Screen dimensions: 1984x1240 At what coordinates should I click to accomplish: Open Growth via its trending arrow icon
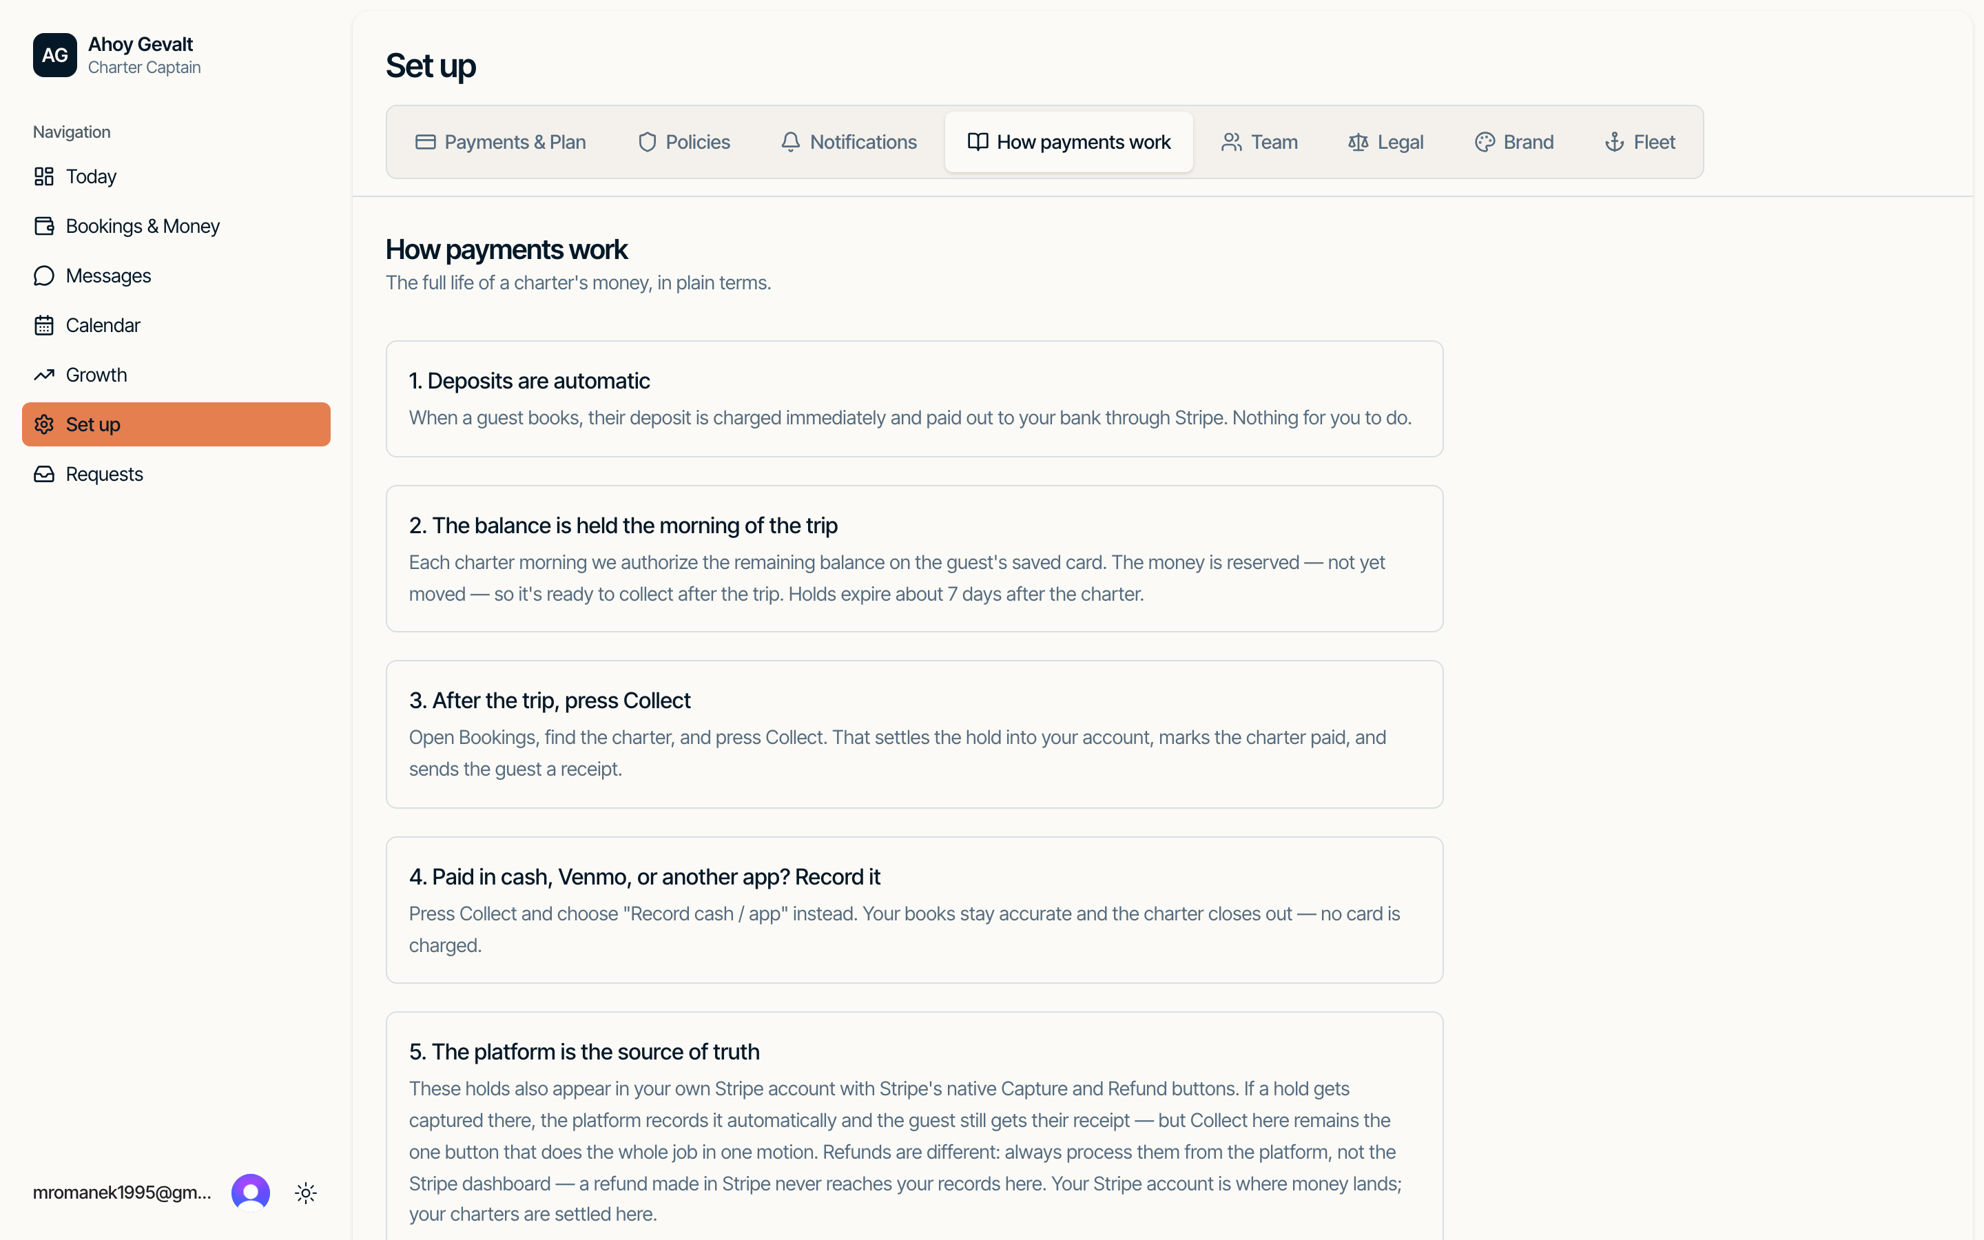click(44, 375)
